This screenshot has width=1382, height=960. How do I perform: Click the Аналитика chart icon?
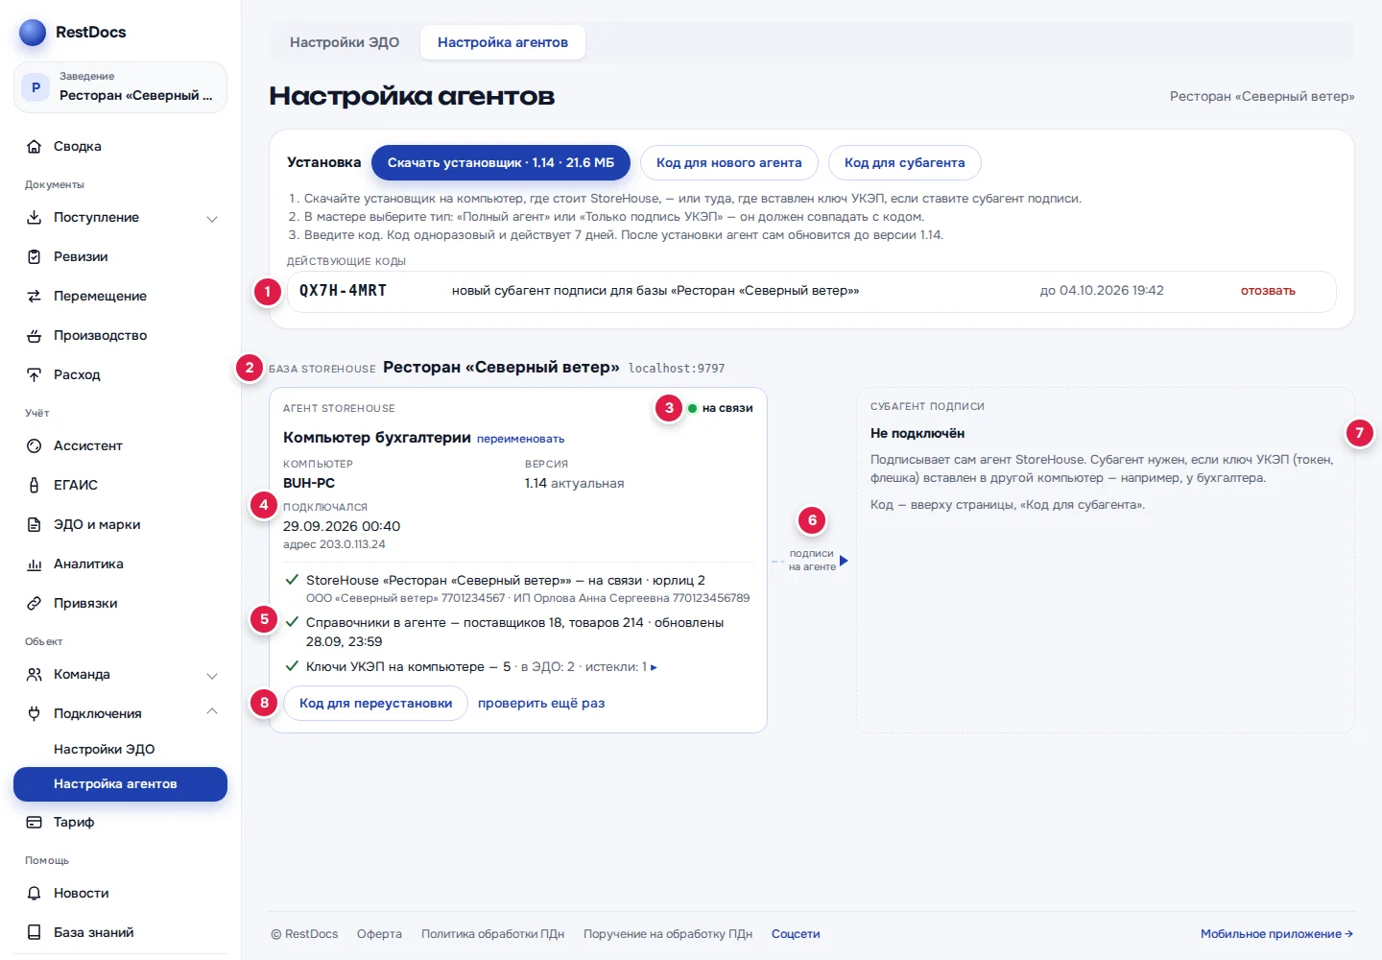[35, 564]
